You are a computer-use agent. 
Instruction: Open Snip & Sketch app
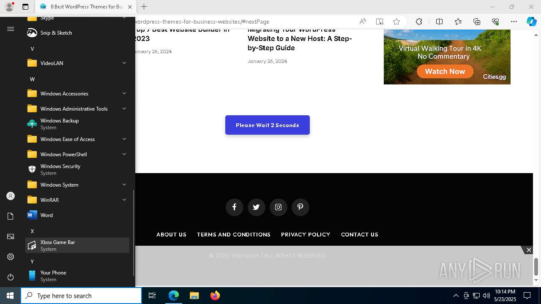pos(77,33)
